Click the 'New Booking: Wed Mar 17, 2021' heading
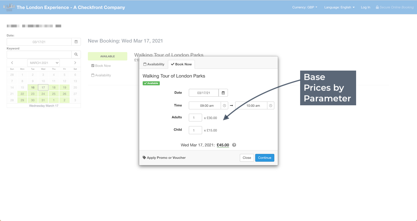The height and width of the screenshot is (221, 417). pyautogui.click(x=125, y=41)
